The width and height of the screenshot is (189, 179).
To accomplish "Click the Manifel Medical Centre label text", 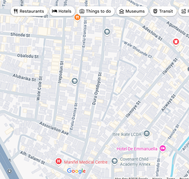I will pyautogui.click(x=86, y=162).
